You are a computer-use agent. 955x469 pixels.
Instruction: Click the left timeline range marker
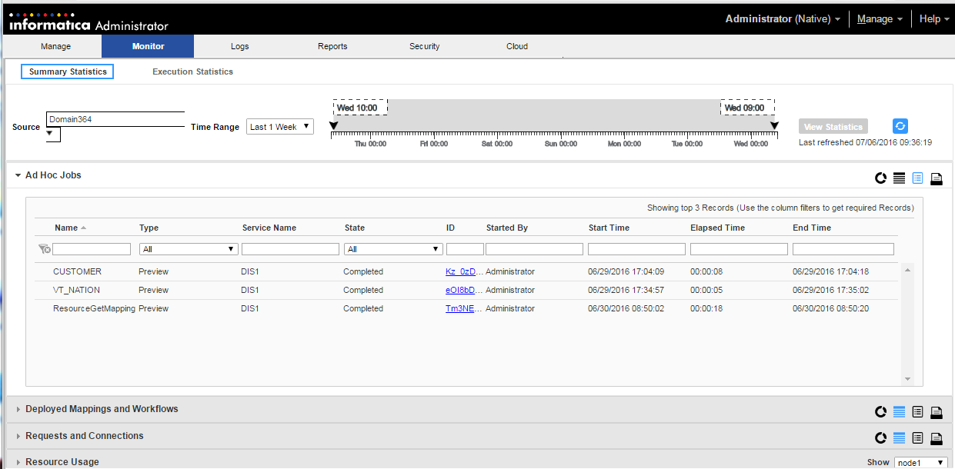333,126
